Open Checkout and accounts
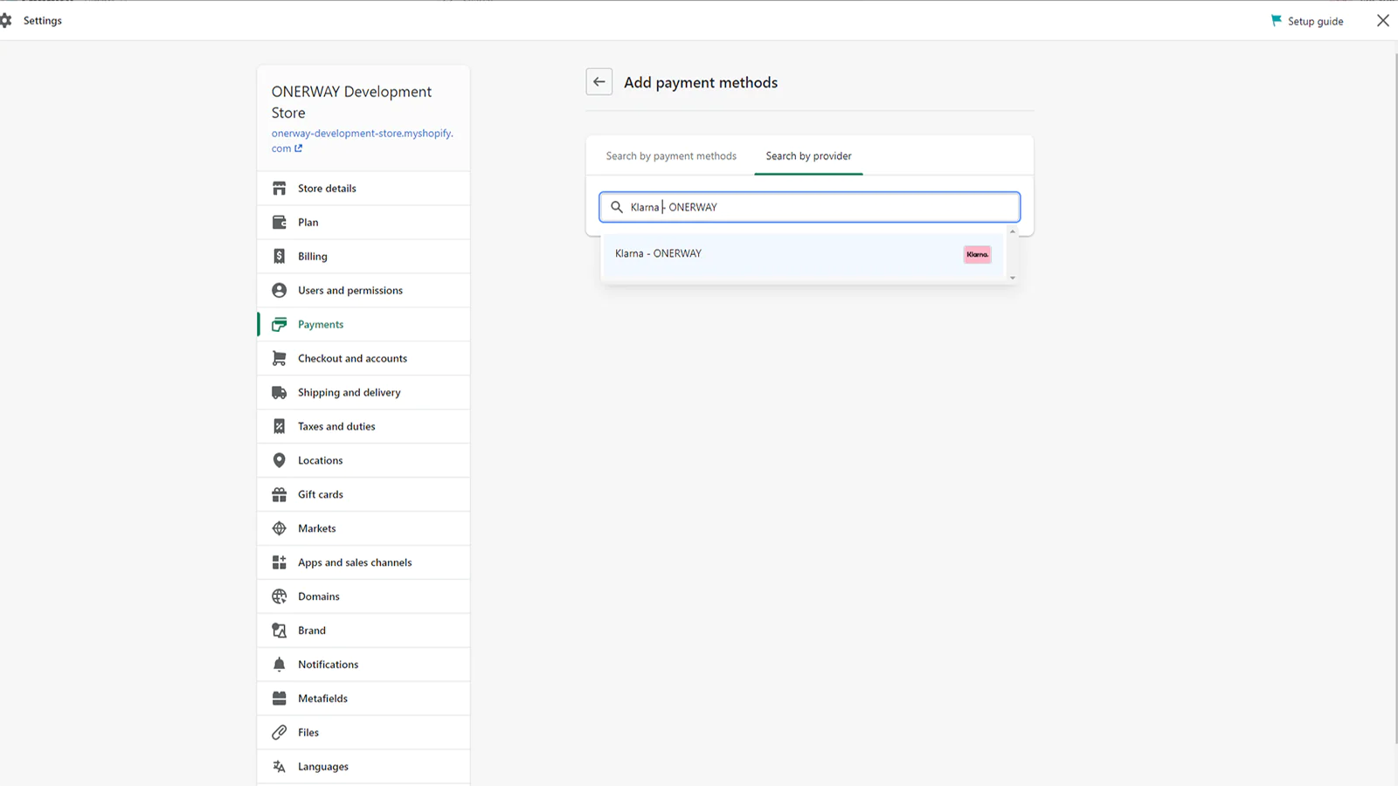Screen dimensions: 1398x786 pyautogui.click(x=363, y=359)
